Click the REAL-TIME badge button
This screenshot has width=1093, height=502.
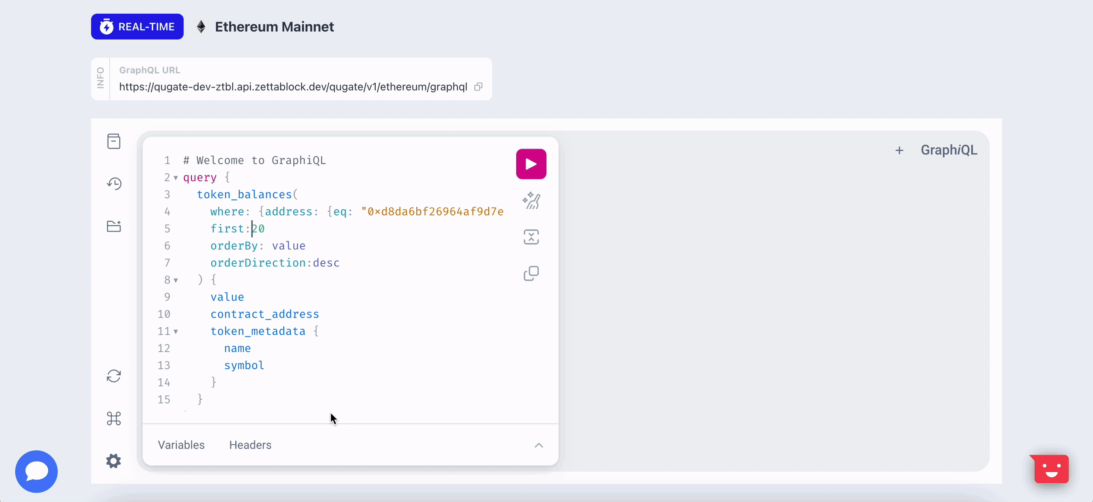coord(137,26)
